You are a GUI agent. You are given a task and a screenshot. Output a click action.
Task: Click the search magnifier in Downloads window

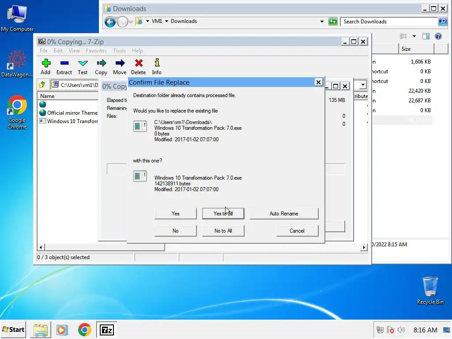pyautogui.click(x=442, y=21)
